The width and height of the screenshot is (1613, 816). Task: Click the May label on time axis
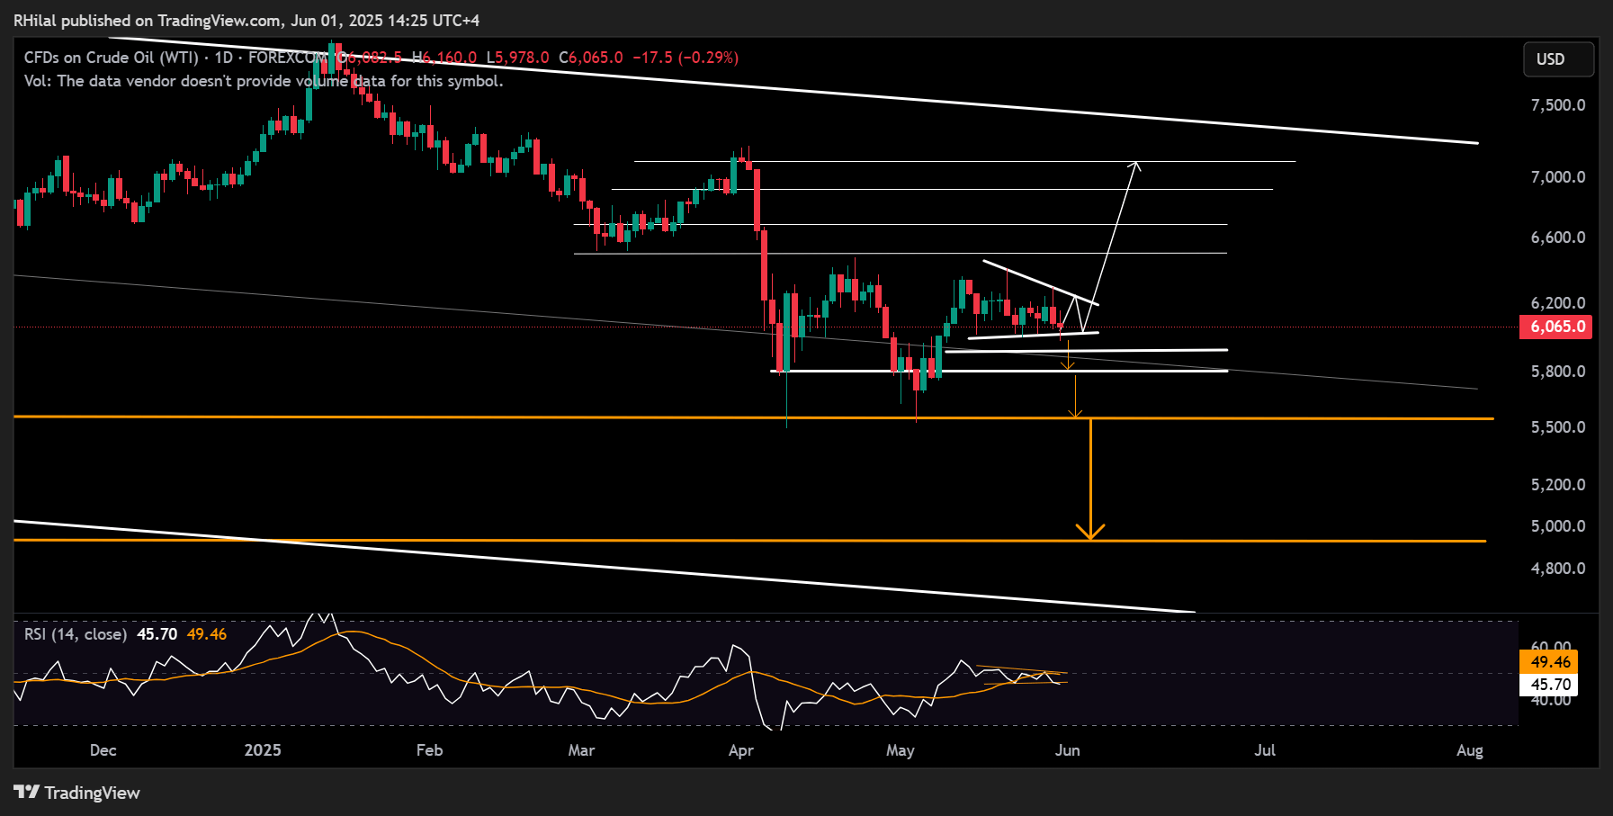pos(901,750)
